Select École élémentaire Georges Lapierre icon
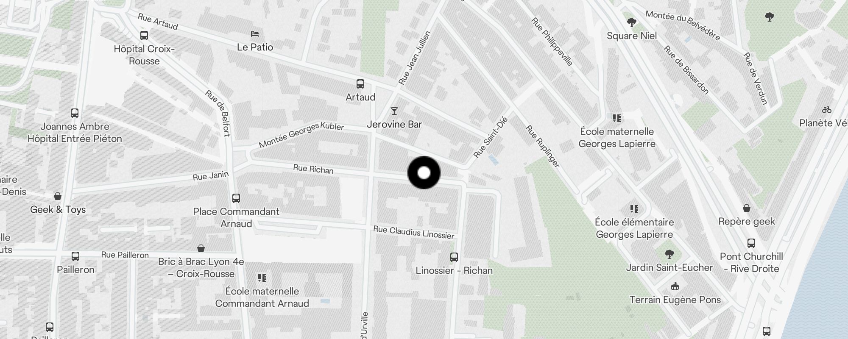The image size is (848, 339). coord(634,209)
